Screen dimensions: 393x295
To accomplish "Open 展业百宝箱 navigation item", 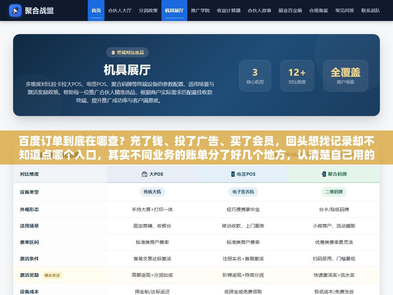I will pyautogui.click(x=290, y=10).
